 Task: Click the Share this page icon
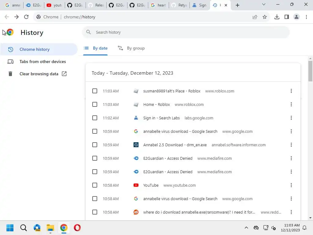255,17
